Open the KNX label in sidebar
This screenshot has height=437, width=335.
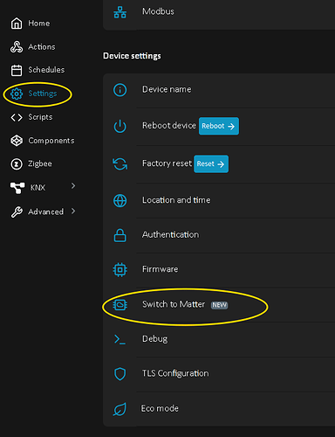tap(38, 188)
